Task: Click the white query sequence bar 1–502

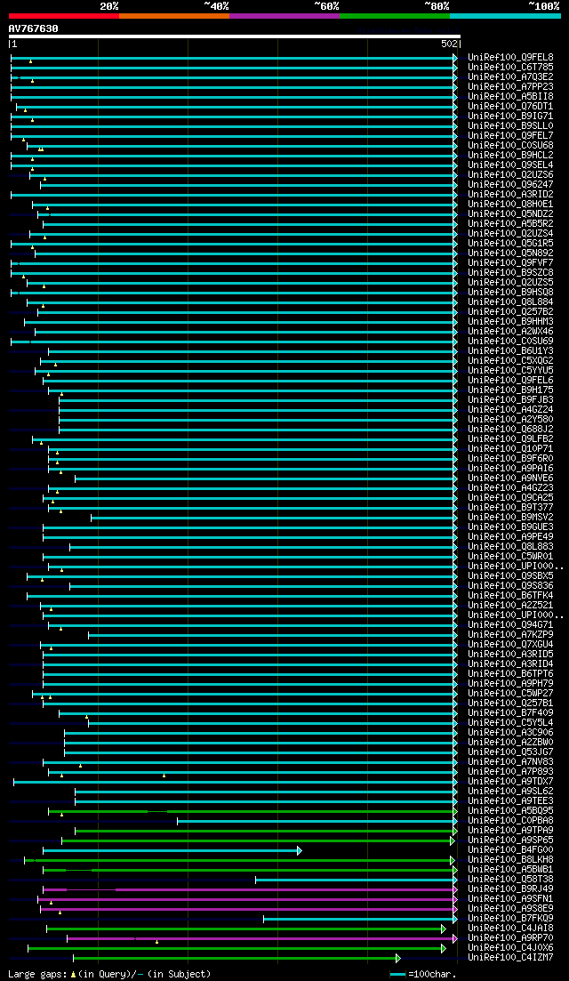Action: 235,36
